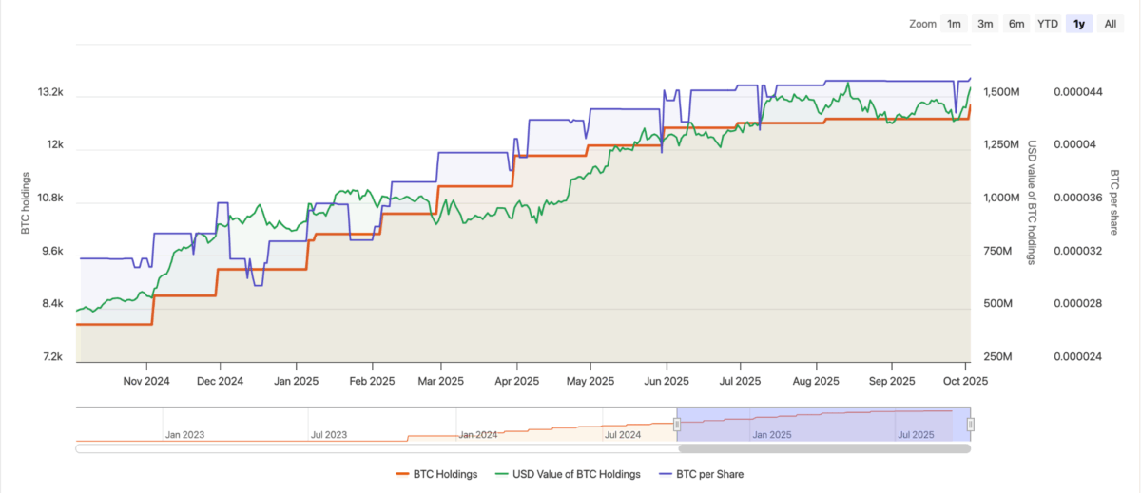Click the navigator's right range handle
Viewport: 1141px width, 493px height.
[971, 424]
